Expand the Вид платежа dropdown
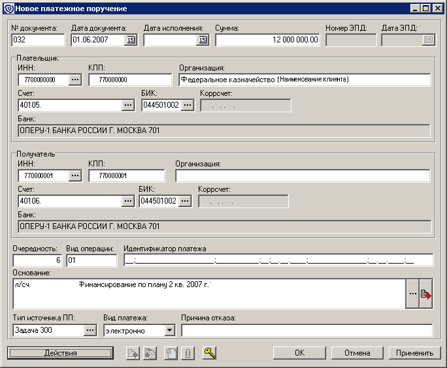 click(170, 330)
